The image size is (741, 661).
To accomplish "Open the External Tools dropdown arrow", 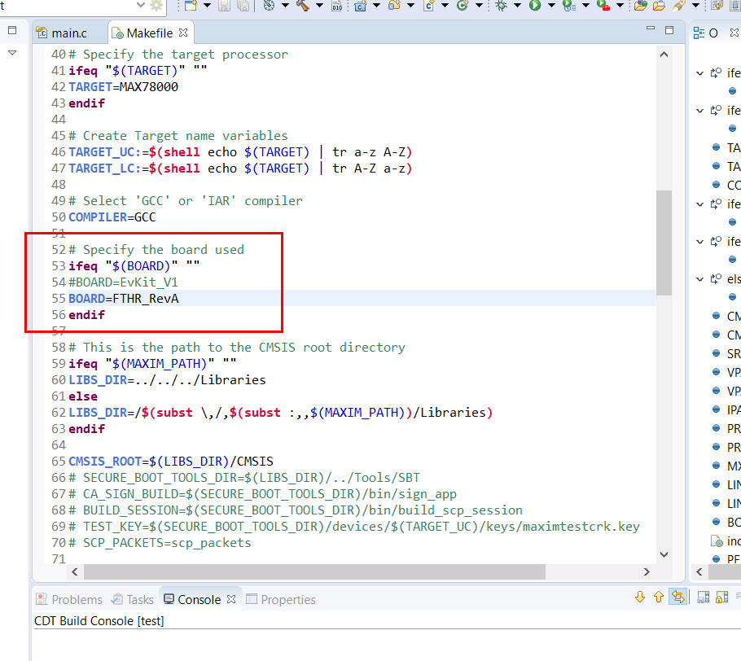I will point(620,6).
